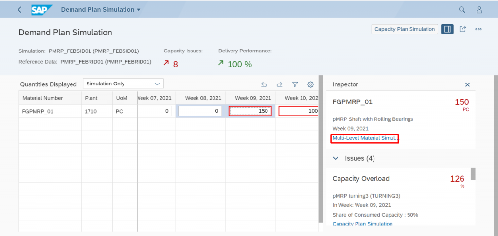Undo the last change
The height and width of the screenshot is (236, 498).
[264, 84]
